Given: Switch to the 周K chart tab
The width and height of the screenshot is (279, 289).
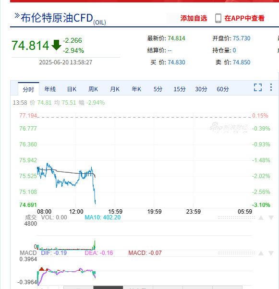Looking at the screenshot, I should click(93, 89).
